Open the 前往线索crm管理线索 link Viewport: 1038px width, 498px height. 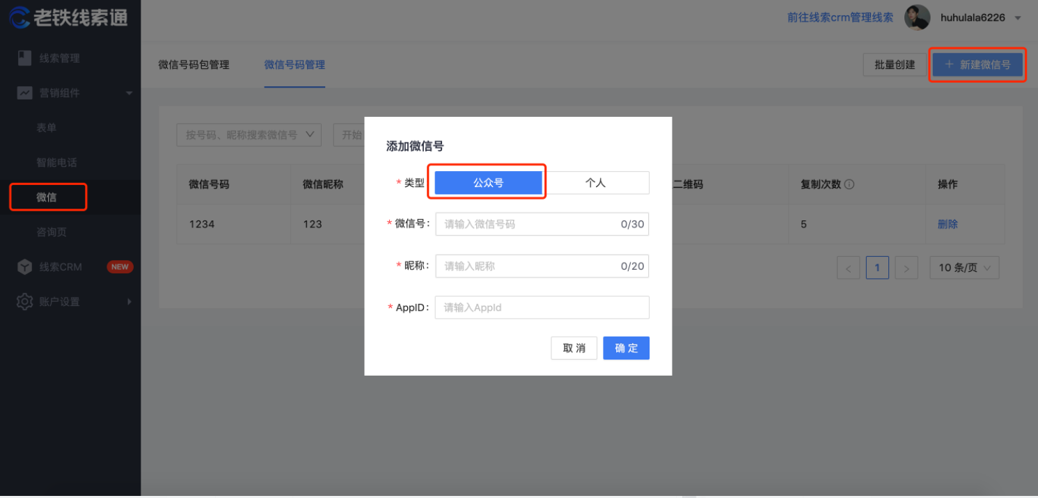coord(840,17)
